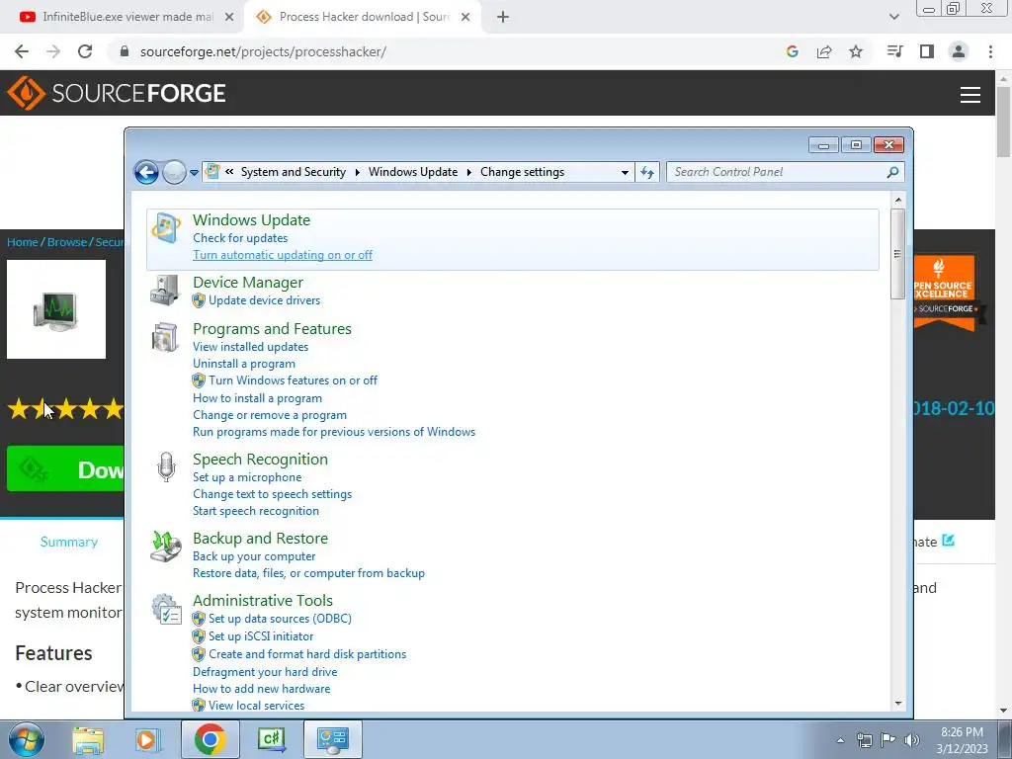Click Back up your computer link
This screenshot has width=1012, height=759.
[x=254, y=556]
